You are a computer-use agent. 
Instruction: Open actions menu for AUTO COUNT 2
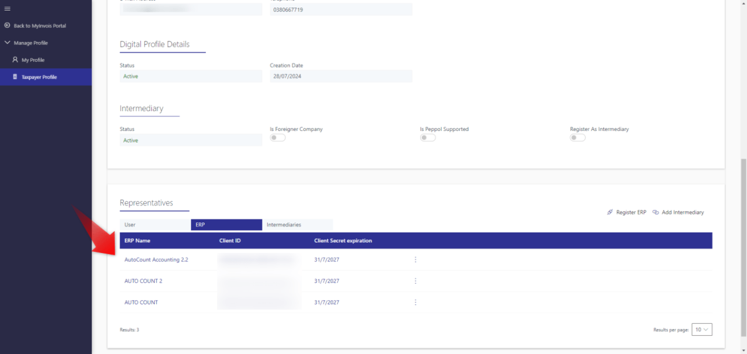point(415,281)
